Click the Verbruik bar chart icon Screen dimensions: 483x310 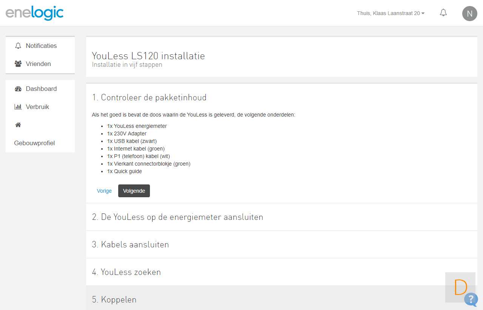18,107
